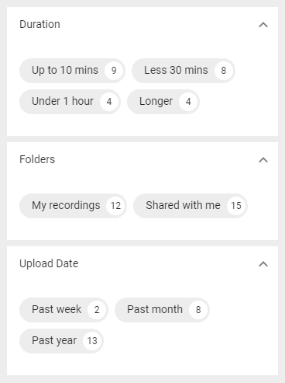Filter by Shared with me folder

pyautogui.click(x=191, y=206)
